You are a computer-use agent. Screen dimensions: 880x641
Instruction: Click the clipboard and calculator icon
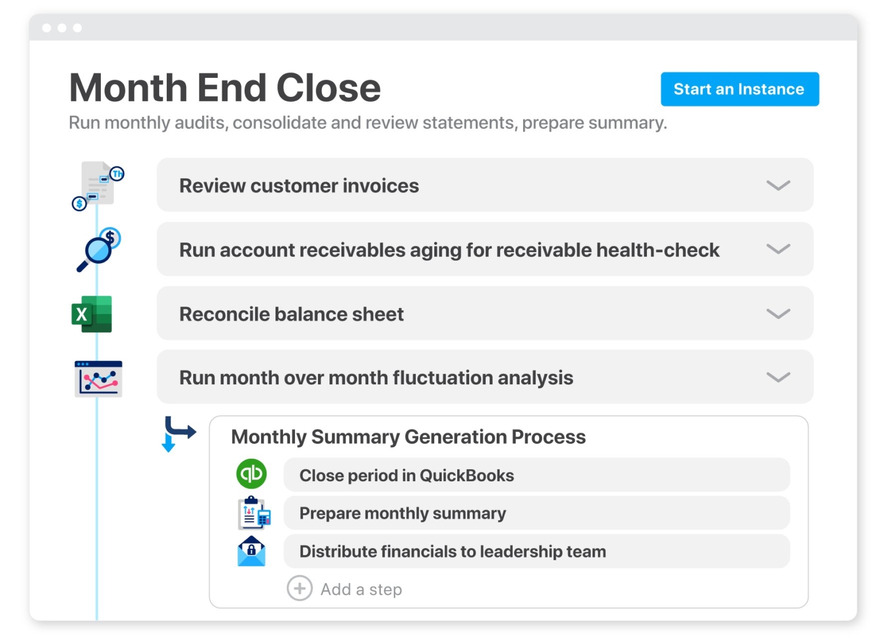(253, 513)
